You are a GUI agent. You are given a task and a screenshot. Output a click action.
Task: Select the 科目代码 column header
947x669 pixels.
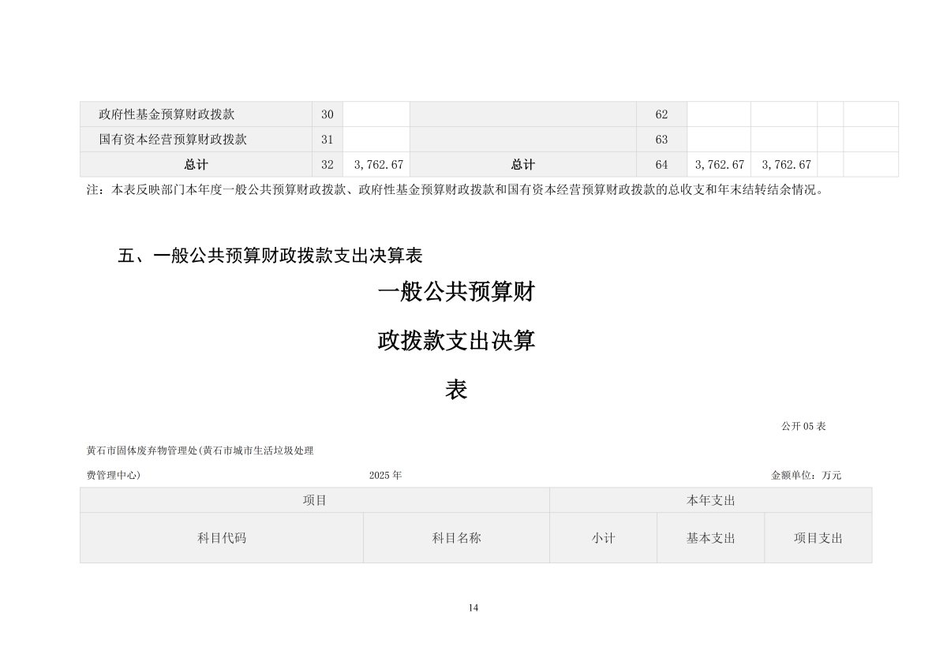[x=222, y=538]
